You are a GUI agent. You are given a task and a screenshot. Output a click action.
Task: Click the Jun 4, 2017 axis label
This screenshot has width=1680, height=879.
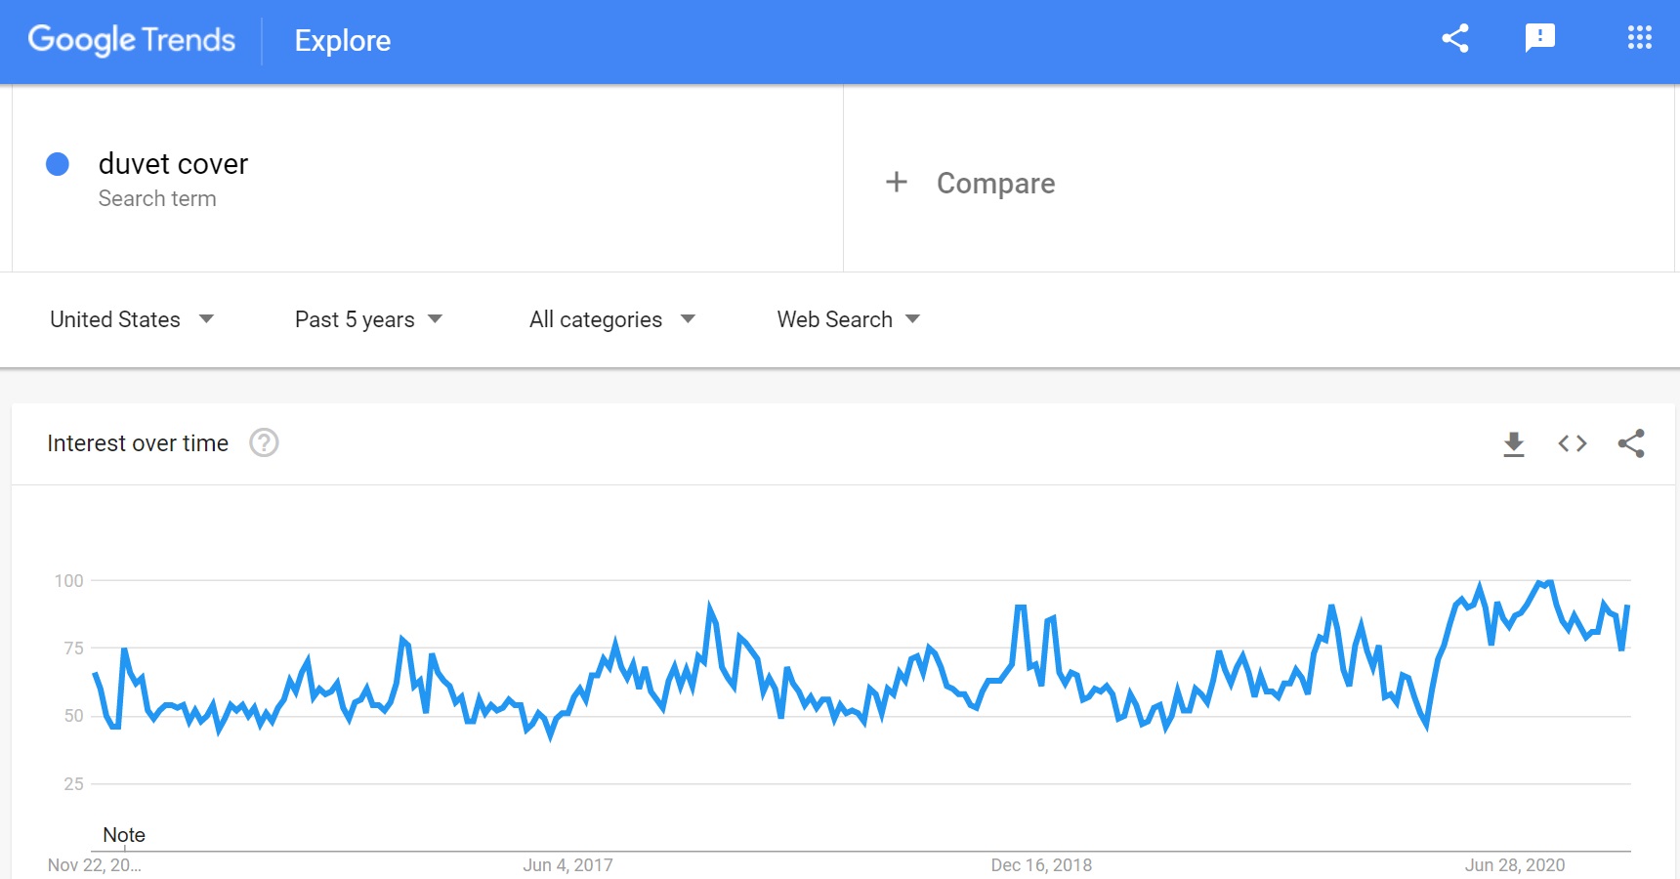pos(567,865)
